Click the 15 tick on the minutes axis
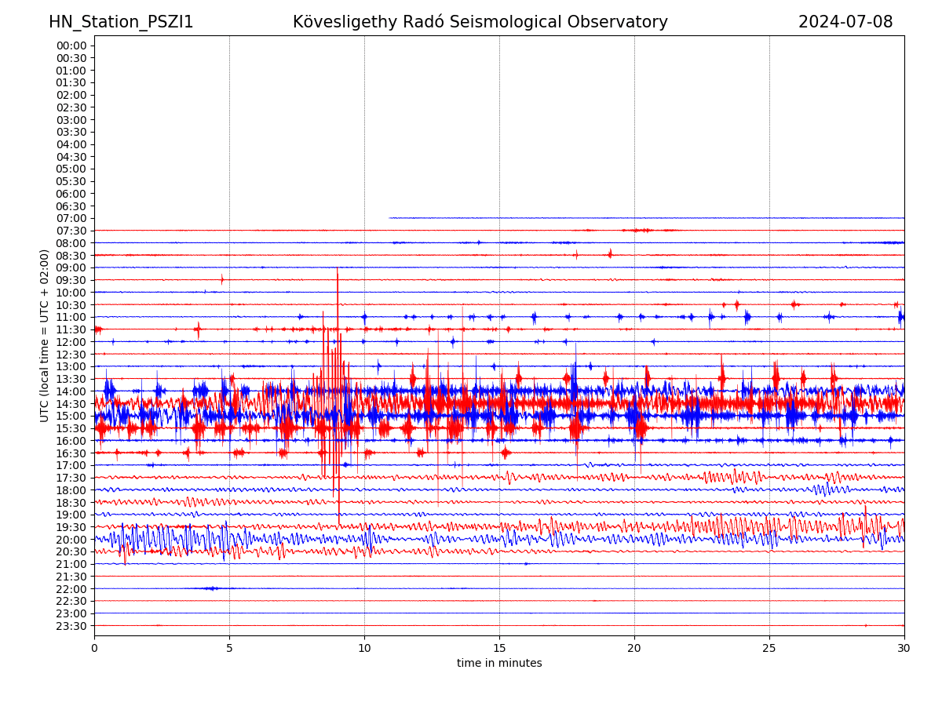The height and width of the screenshot is (706, 942). point(499,648)
